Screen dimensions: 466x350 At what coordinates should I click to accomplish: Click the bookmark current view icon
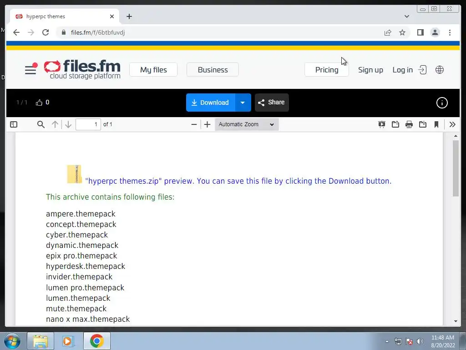coord(436,124)
